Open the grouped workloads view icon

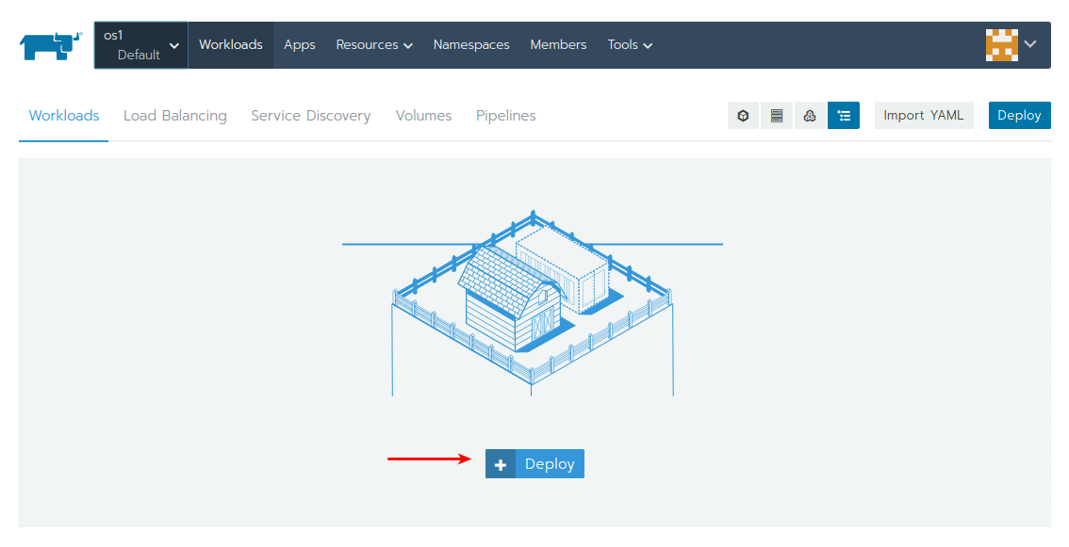pos(809,115)
